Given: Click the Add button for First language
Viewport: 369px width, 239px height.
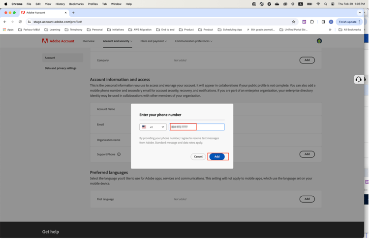Looking at the screenshot, I should tap(307, 199).
